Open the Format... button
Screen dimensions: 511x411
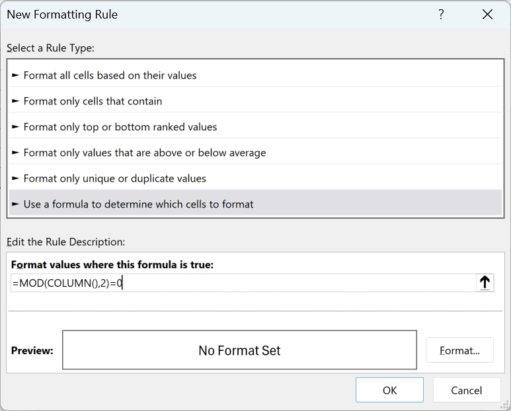point(459,350)
